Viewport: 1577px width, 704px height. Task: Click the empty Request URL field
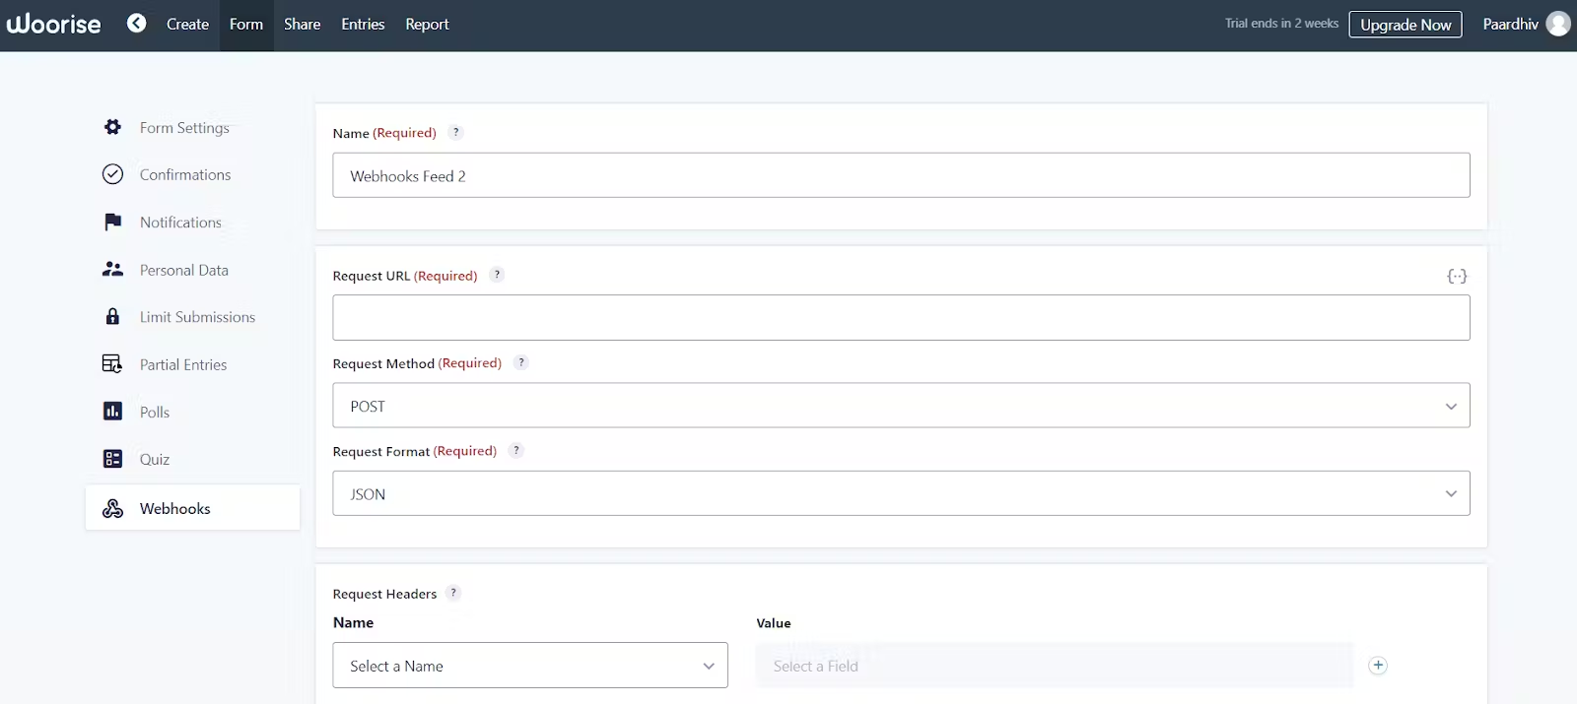(901, 318)
